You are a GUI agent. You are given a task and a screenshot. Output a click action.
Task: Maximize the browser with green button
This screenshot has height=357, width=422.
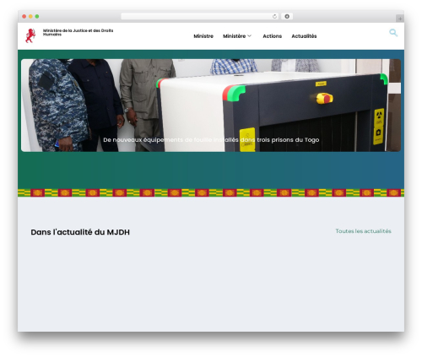[37, 17]
